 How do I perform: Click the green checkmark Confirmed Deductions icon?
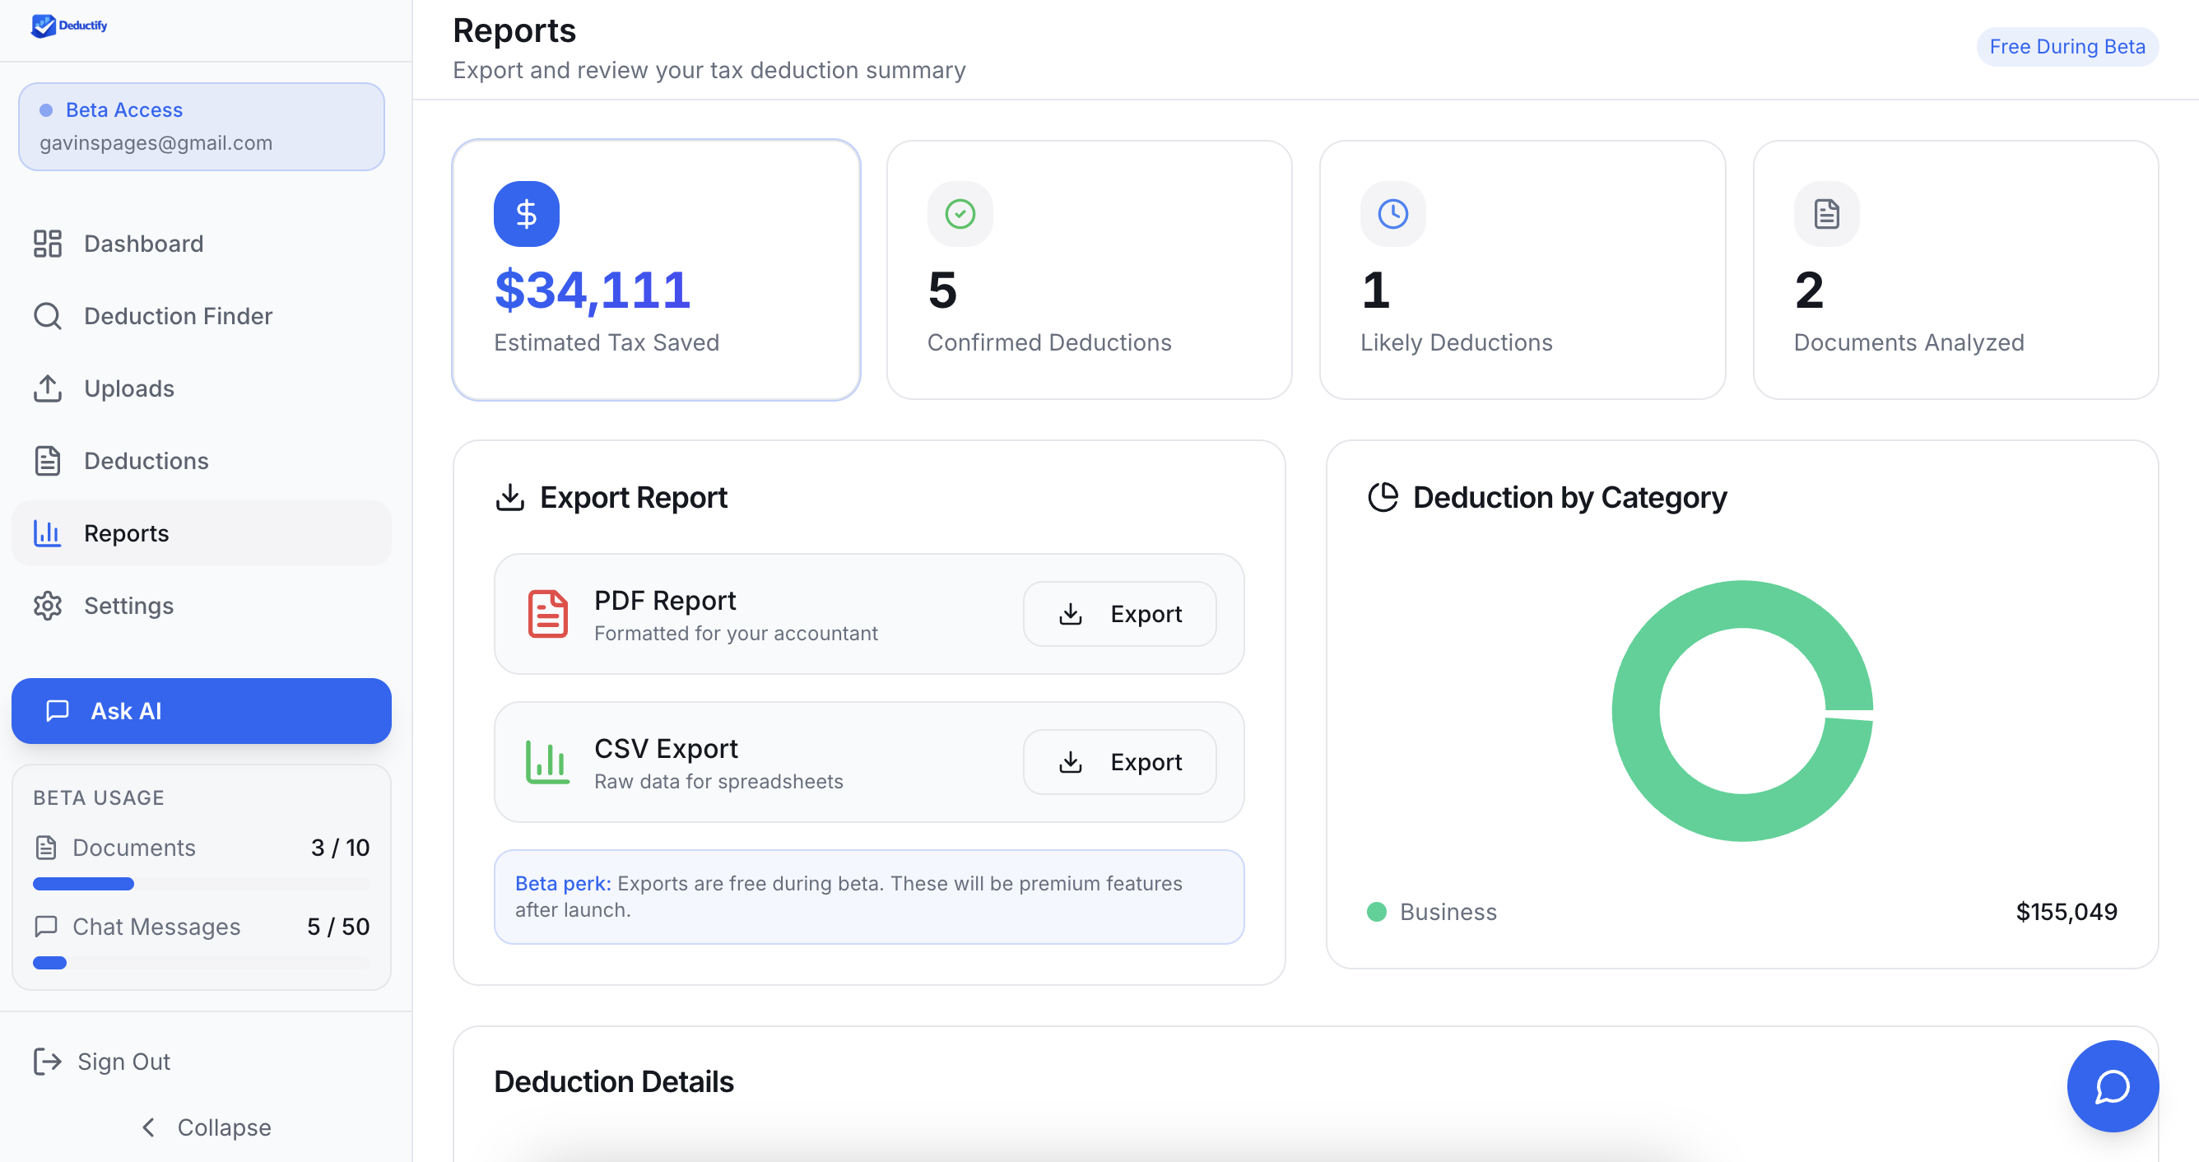960,213
